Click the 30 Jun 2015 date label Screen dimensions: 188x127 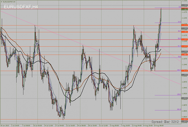tap(5, 125)
